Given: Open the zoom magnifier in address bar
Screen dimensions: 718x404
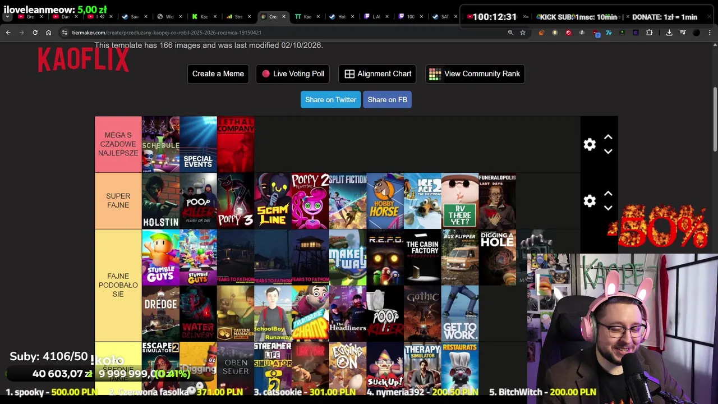Looking at the screenshot, I should tap(510, 33).
